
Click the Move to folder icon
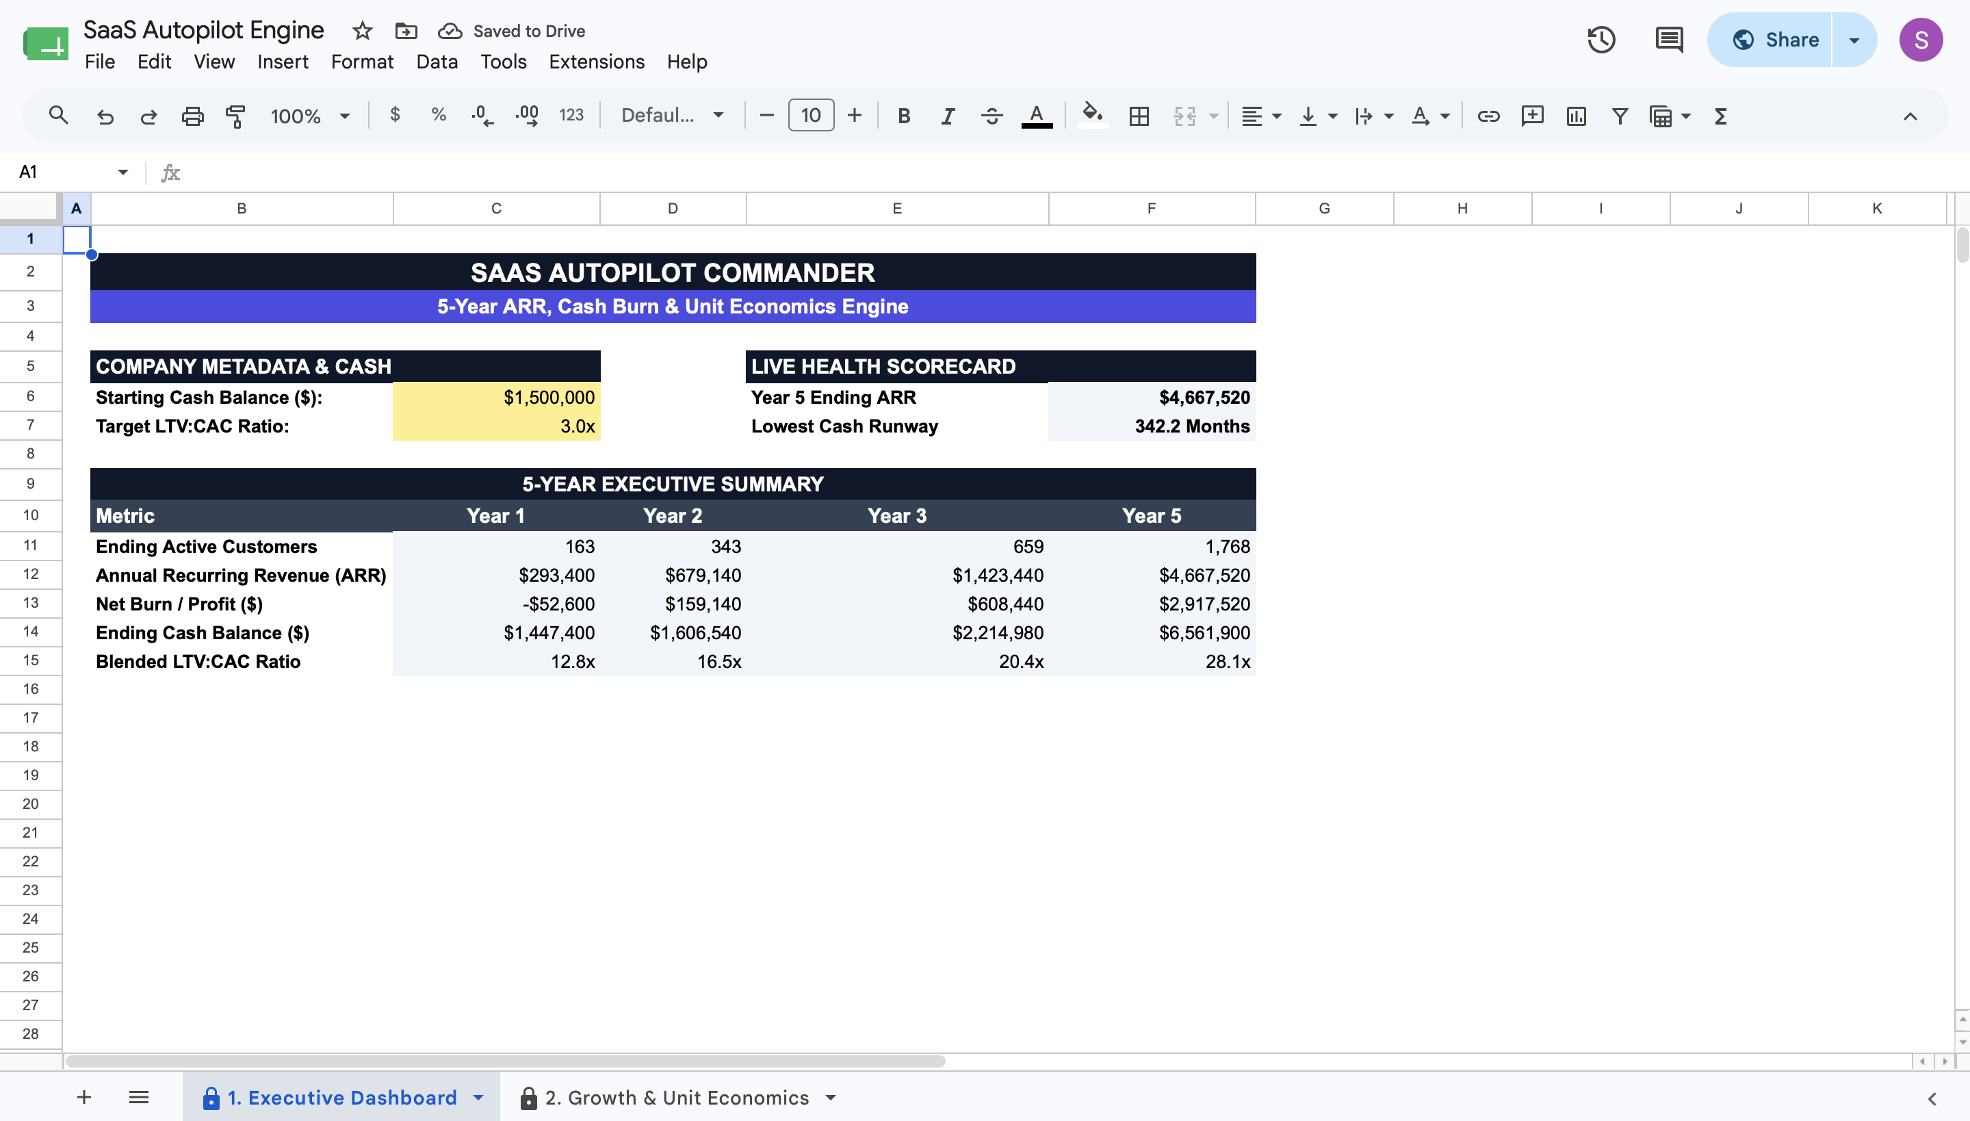pos(406,31)
